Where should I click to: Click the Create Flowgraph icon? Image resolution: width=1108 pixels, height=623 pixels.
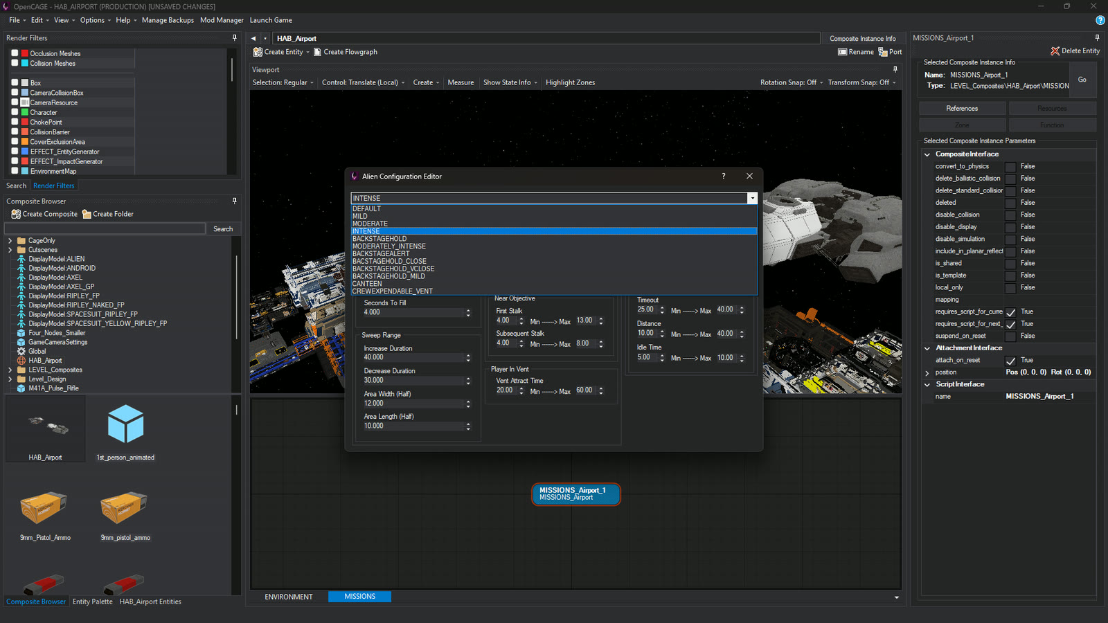tap(317, 52)
